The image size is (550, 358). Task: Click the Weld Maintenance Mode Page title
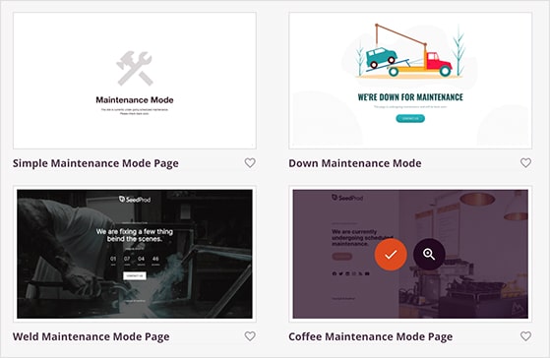tap(92, 336)
